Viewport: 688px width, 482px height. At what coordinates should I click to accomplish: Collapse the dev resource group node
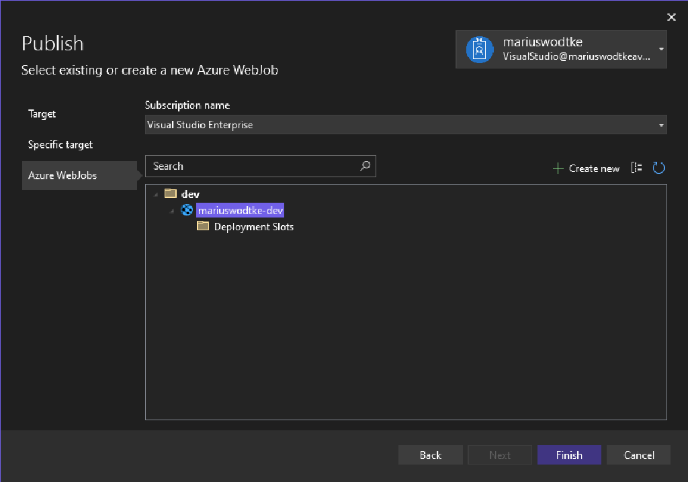pos(157,193)
